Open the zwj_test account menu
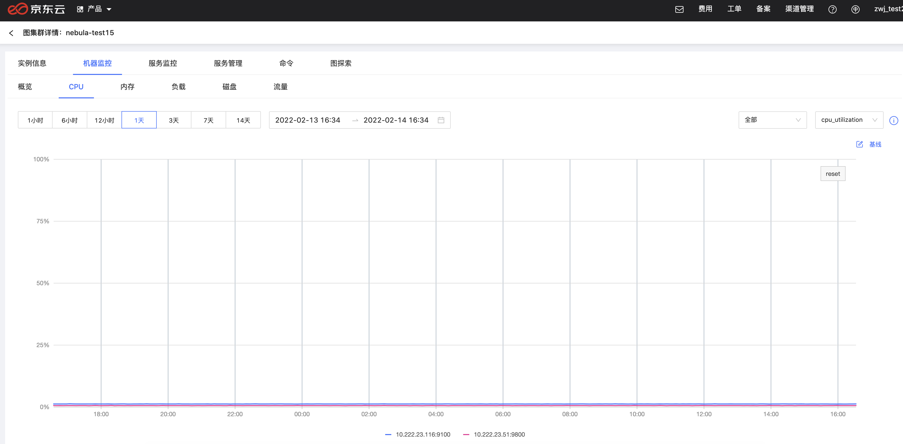The image size is (903, 444). click(x=888, y=9)
